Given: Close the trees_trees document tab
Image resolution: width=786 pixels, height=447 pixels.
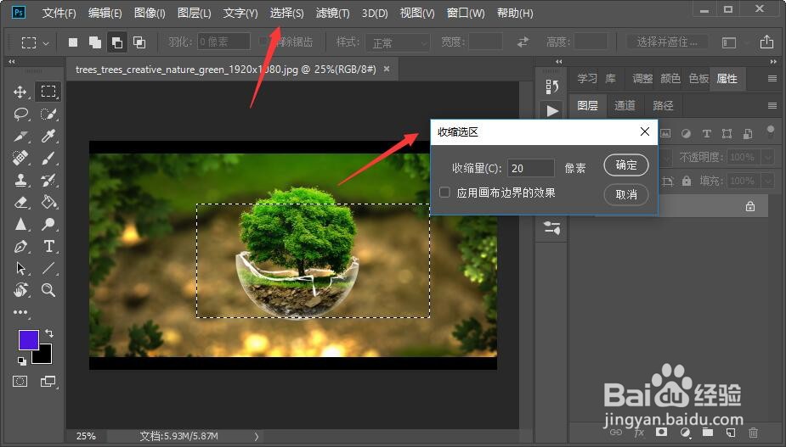Looking at the screenshot, I should pyautogui.click(x=387, y=69).
